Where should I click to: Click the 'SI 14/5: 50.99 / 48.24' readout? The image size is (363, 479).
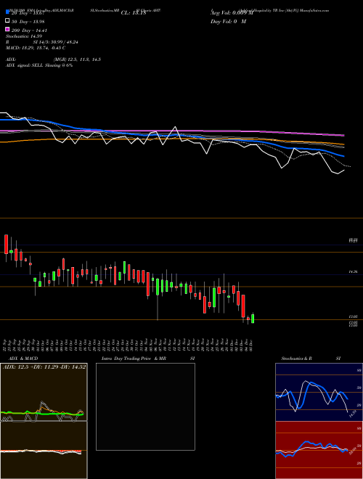pos(56,42)
